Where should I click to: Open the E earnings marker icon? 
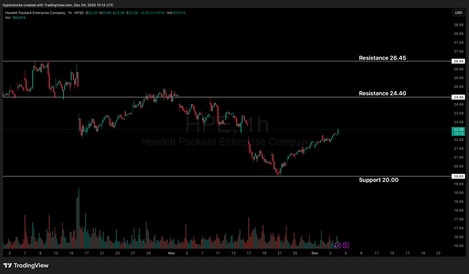pos(346,246)
